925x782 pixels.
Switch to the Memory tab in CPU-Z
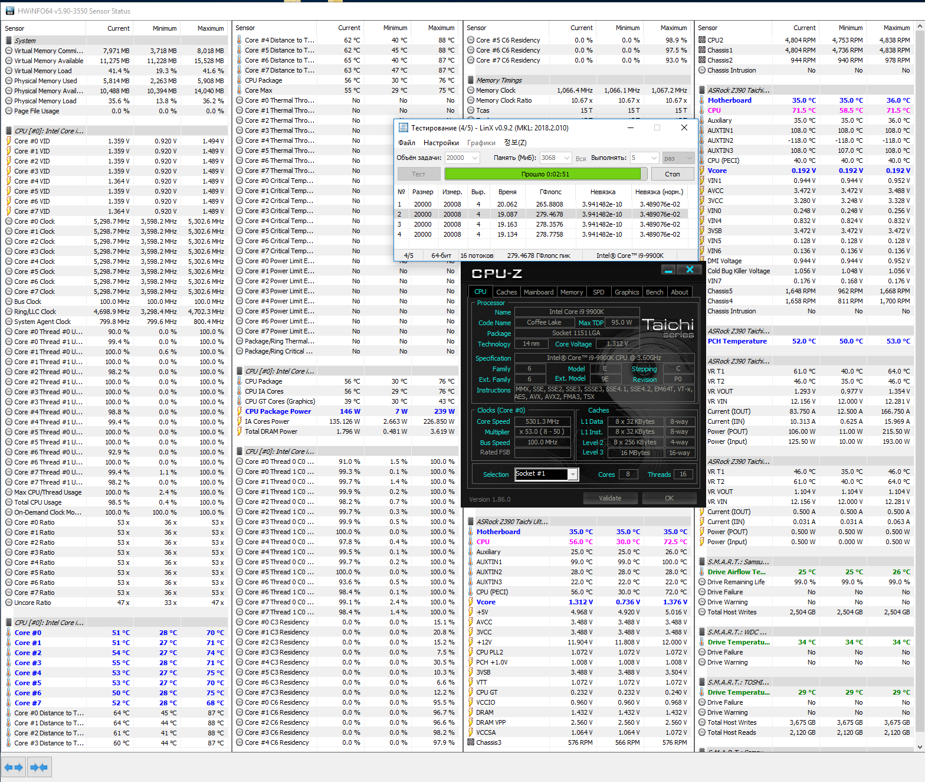click(x=572, y=292)
